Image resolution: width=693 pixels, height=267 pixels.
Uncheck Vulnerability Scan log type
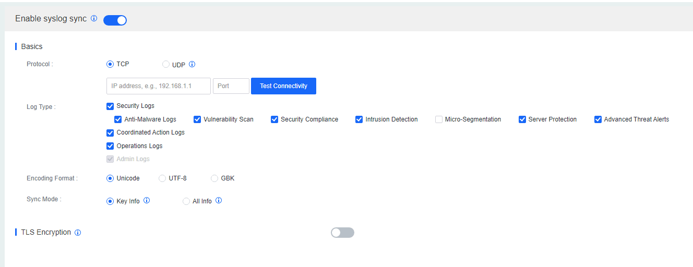[x=197, y=119]
